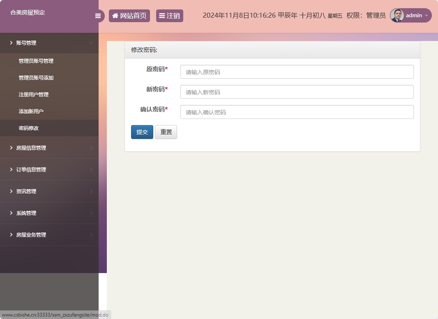The image size is (438, 319).
Task: Expand the 资讯管理 menu
Action: click(49, 191)
